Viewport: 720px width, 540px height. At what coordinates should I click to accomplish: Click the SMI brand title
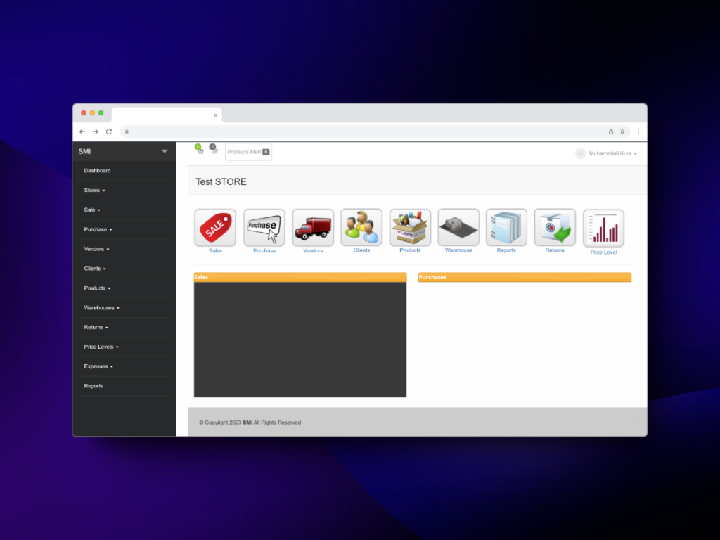point(84,152)
